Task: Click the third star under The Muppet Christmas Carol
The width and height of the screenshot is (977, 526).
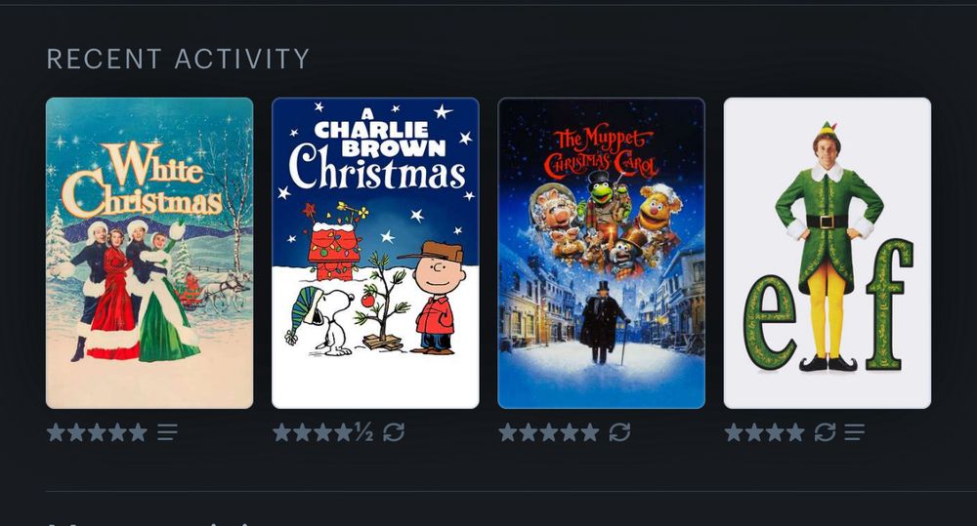Action: [x=549, y=431]
